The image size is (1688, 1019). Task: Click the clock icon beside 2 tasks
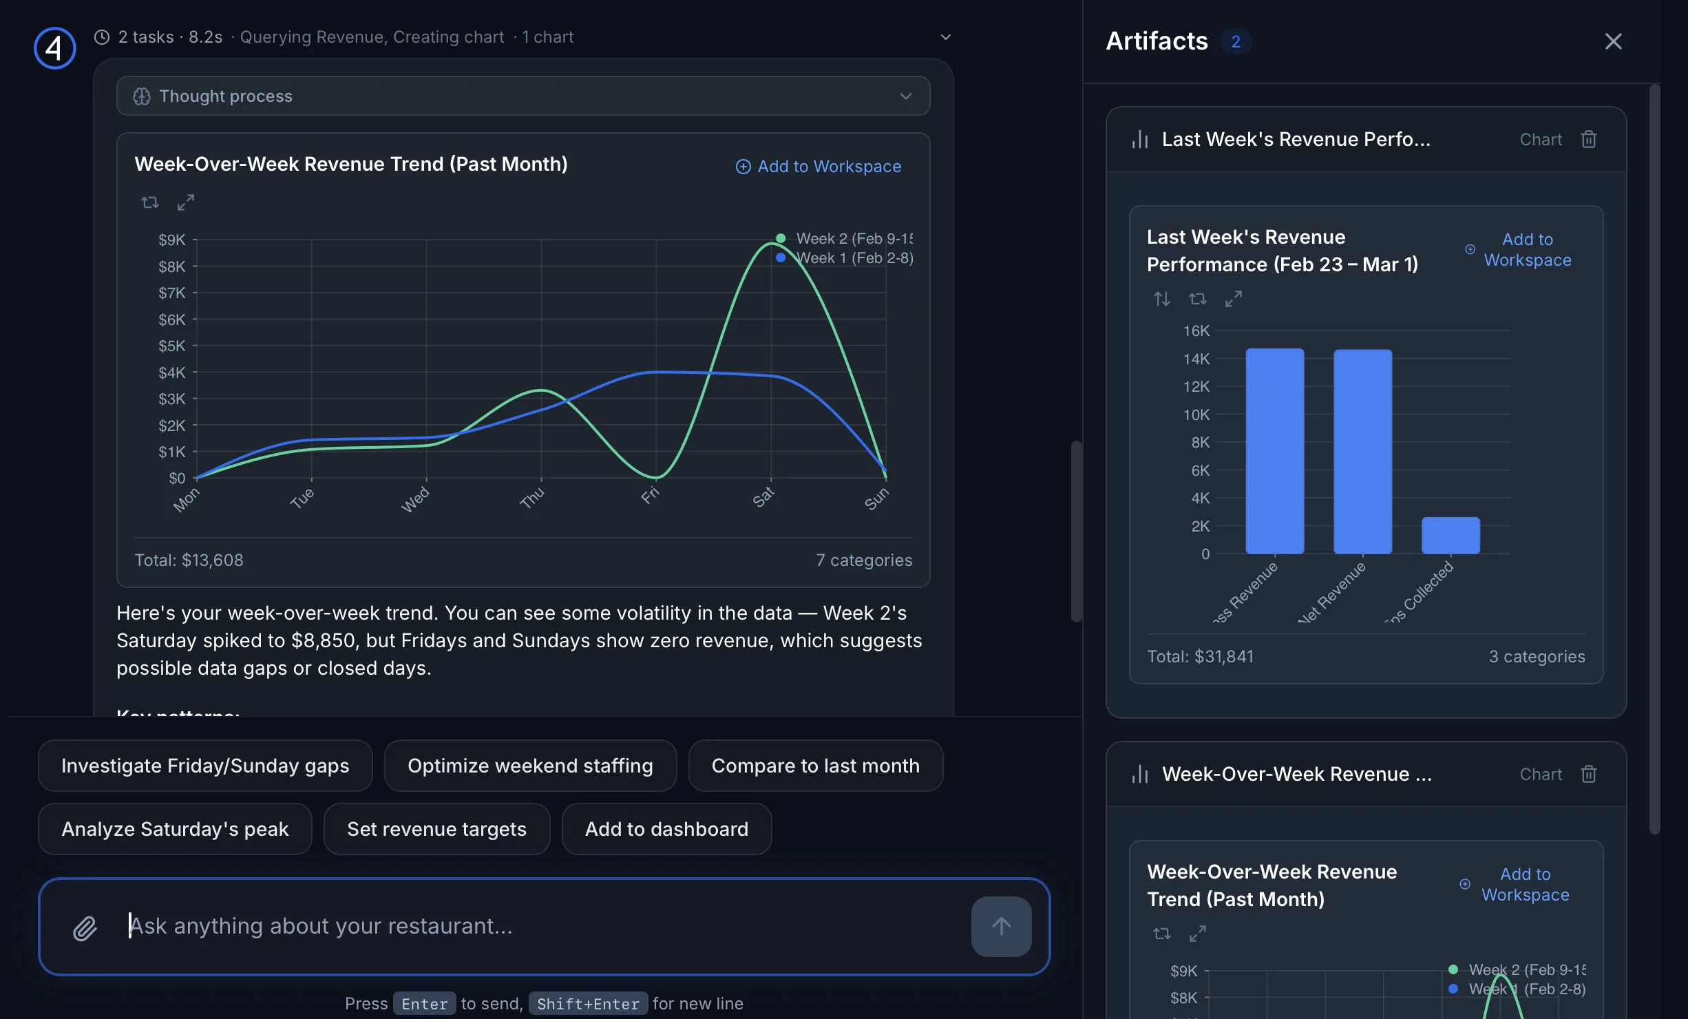pos(102,37)
